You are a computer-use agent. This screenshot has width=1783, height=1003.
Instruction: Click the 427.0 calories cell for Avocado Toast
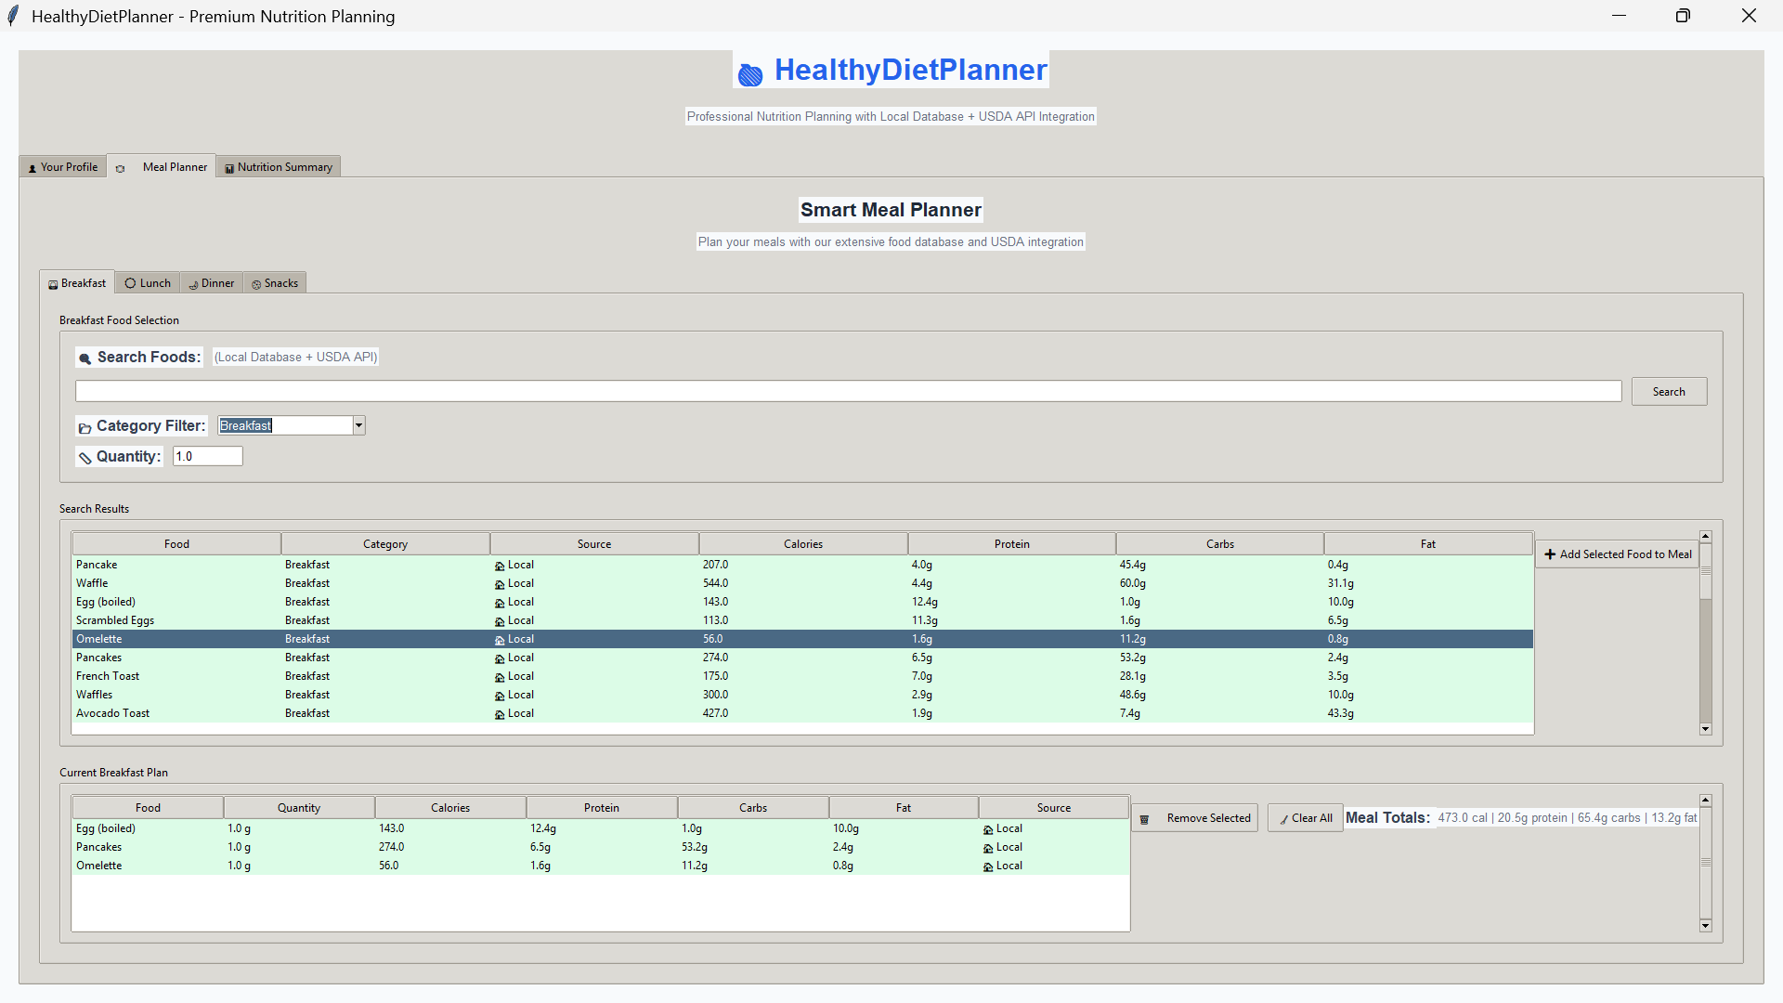[716, 713]
